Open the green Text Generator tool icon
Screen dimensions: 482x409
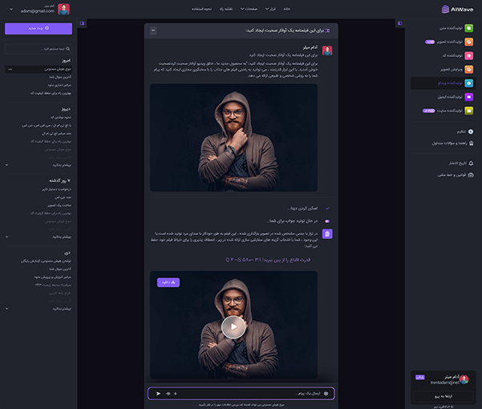(469, 28)
